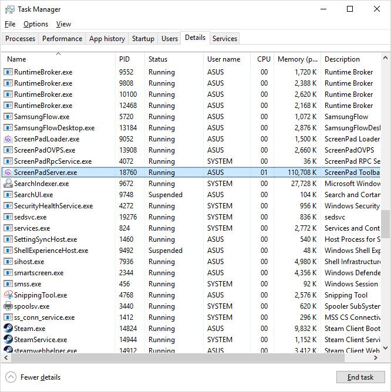391x392 pixels.
Task: Click the RuntimeBroker.exe icon for PID 12468
Action: (8, 106)
